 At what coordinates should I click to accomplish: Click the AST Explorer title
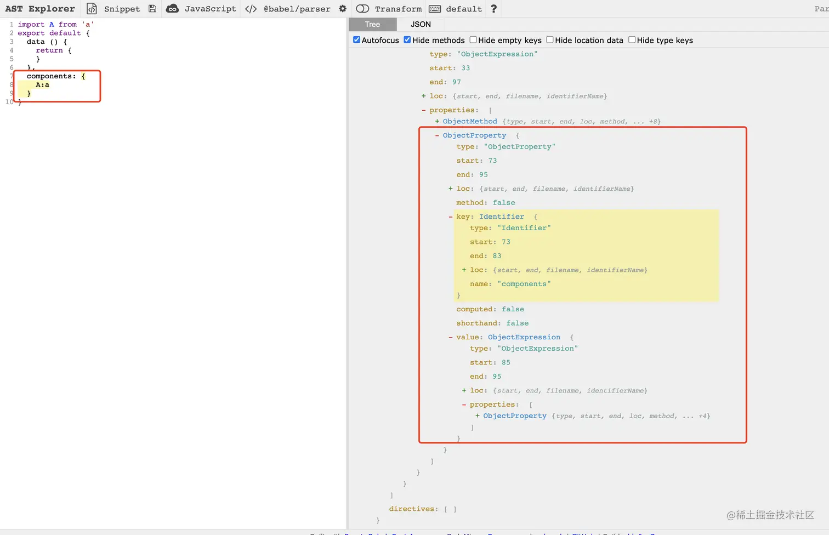pos(40,9)
